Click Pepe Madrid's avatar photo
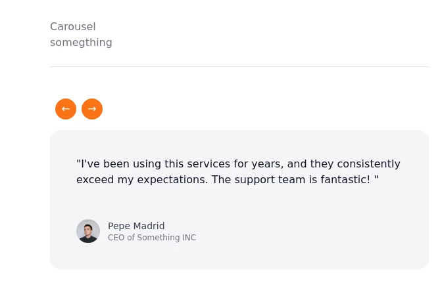442x283 pixels. 88,231
